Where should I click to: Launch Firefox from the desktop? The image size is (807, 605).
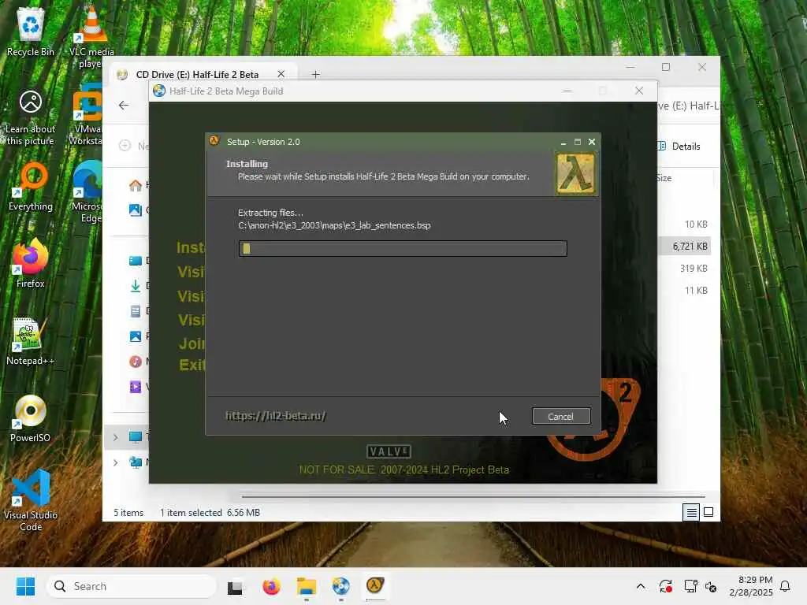coord(31,263)
